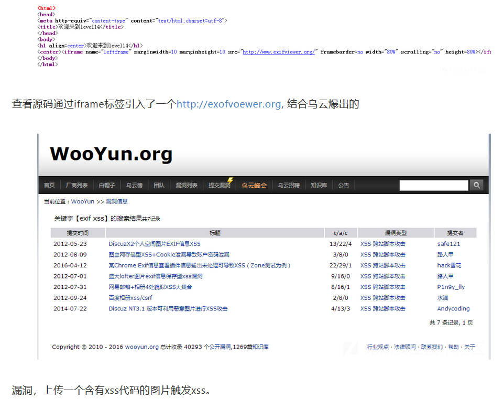Screen dimensions: 504x399
Task: Open 图虫网存储型XSS+Cookie泄漏 result
Action: pos(169,254)
